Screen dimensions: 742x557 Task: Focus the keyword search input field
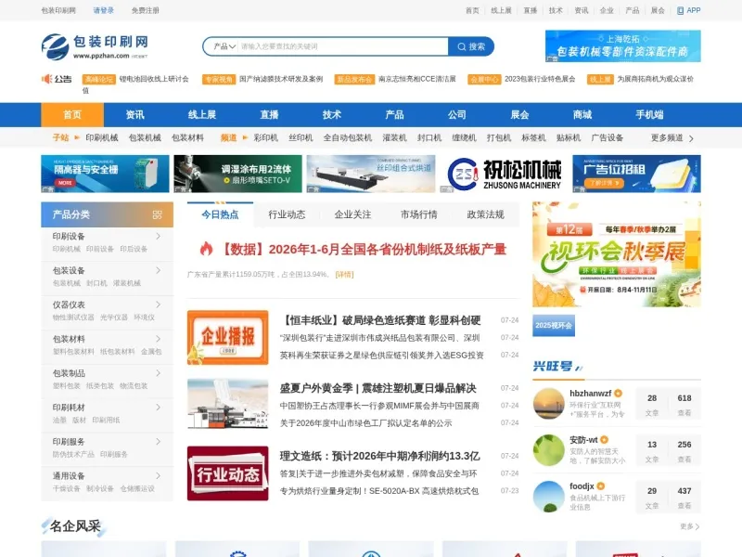[342, 46]
